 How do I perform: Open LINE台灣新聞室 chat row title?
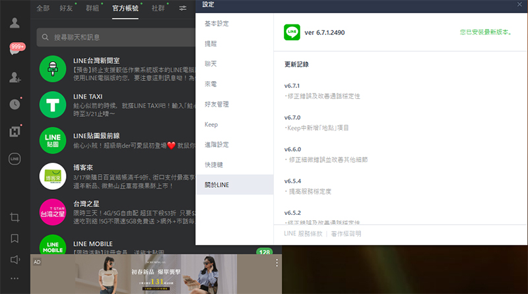click(x=96, y=61)
